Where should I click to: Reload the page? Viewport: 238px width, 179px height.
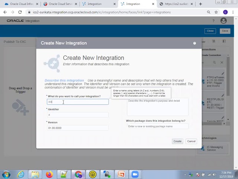pyautogui.click(x=20, y=12)
